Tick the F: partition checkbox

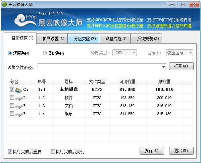coord(12,114)
